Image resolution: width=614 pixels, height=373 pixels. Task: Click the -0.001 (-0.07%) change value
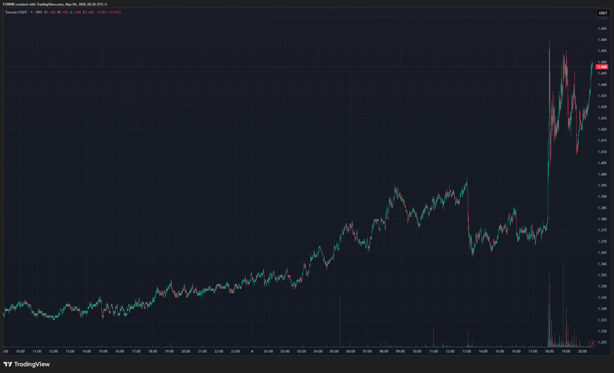(109, 12)
